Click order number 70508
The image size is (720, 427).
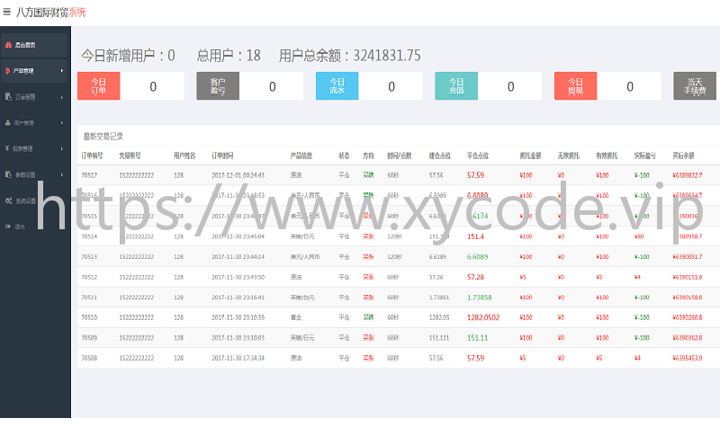click(89, 358)
